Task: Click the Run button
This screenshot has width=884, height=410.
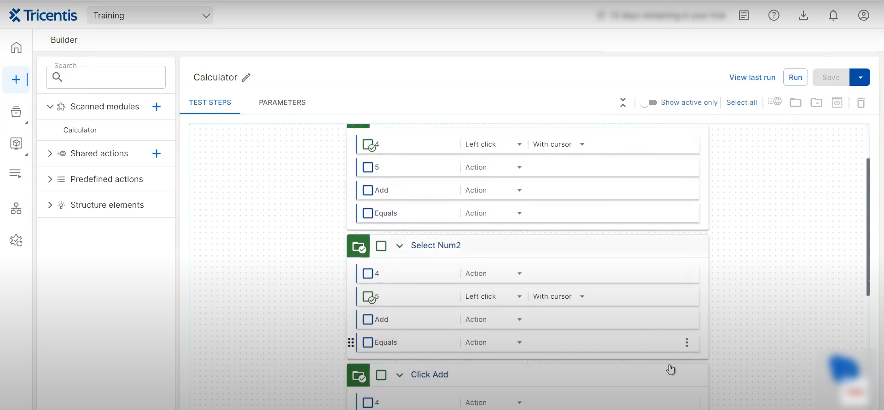Action: [795, 77]
